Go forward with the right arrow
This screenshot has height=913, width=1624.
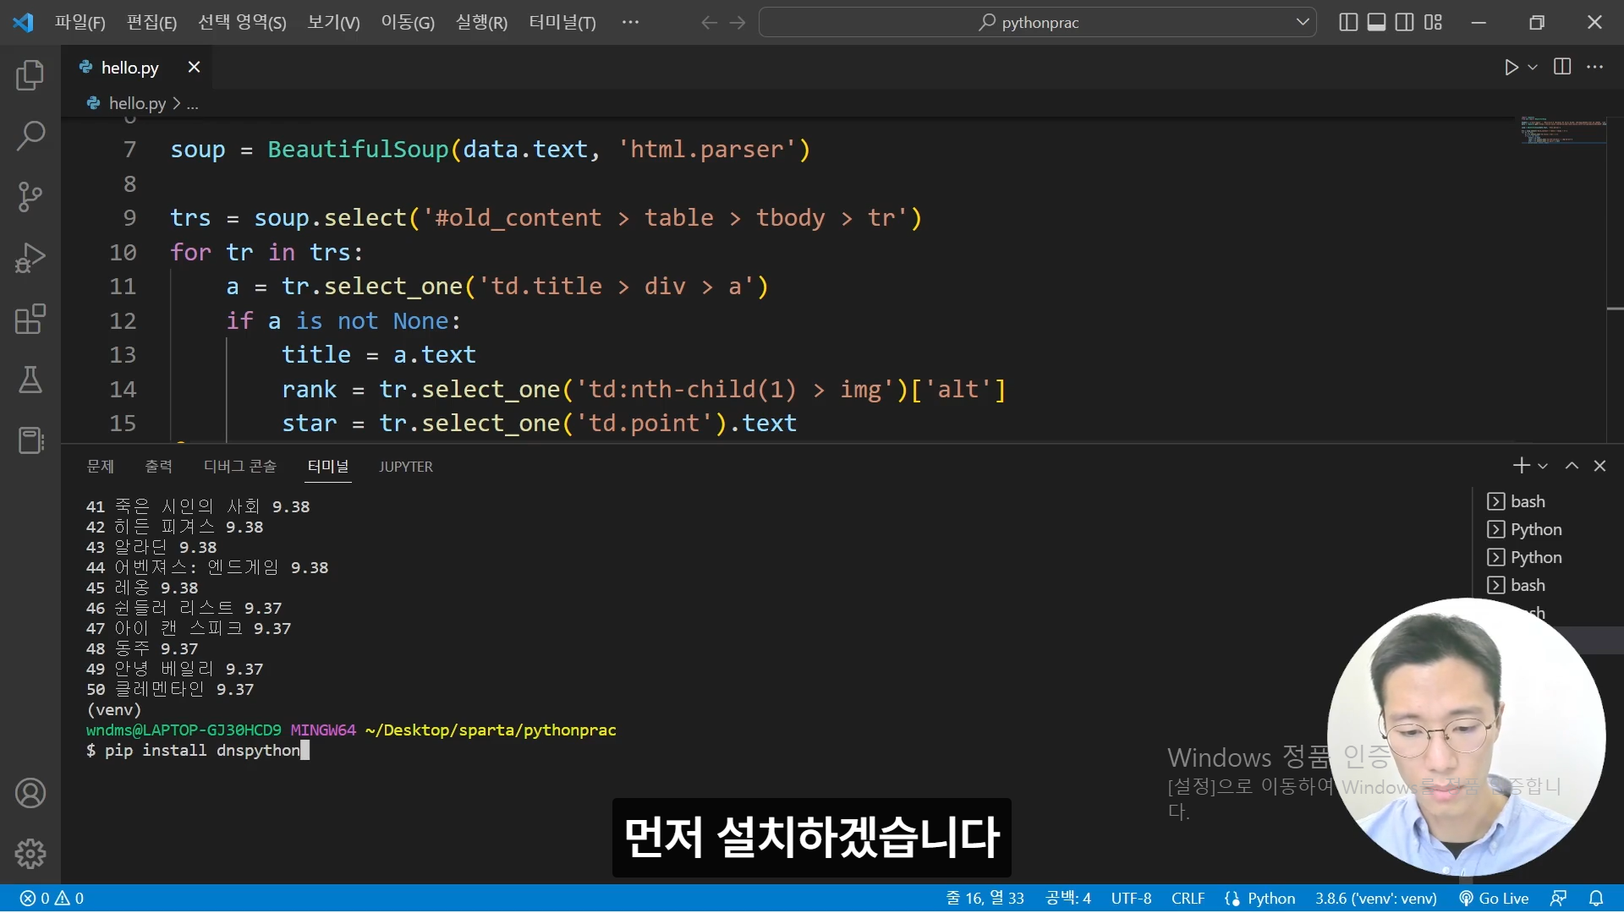tap(738, 23)
